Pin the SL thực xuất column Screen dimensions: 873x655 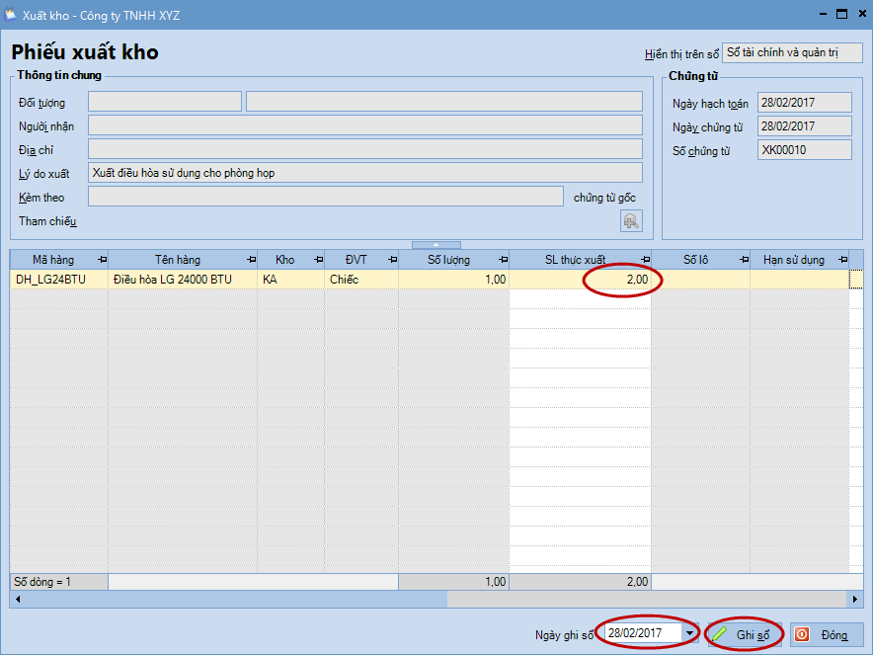[x=645, y=260]
